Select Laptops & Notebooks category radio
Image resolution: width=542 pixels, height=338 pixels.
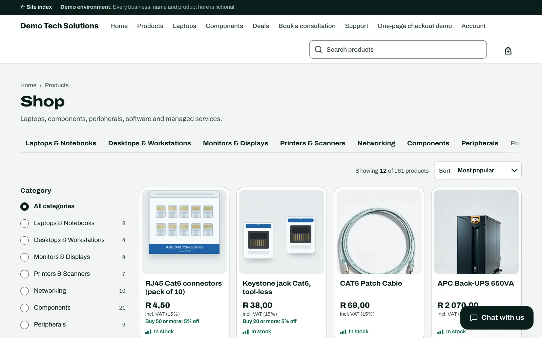[24, 223]
